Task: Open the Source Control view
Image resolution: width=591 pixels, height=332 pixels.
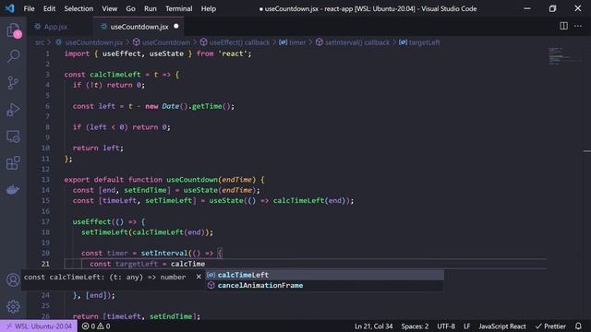Action: pyautogui.click(x=13, y=83)
